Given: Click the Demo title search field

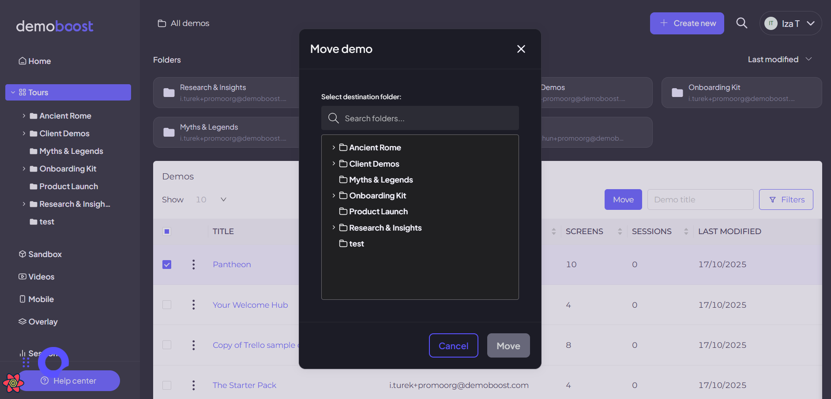Looking at the screenshot, I should (700, 200).
